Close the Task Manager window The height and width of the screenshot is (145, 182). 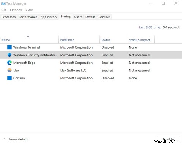(176, 3)
